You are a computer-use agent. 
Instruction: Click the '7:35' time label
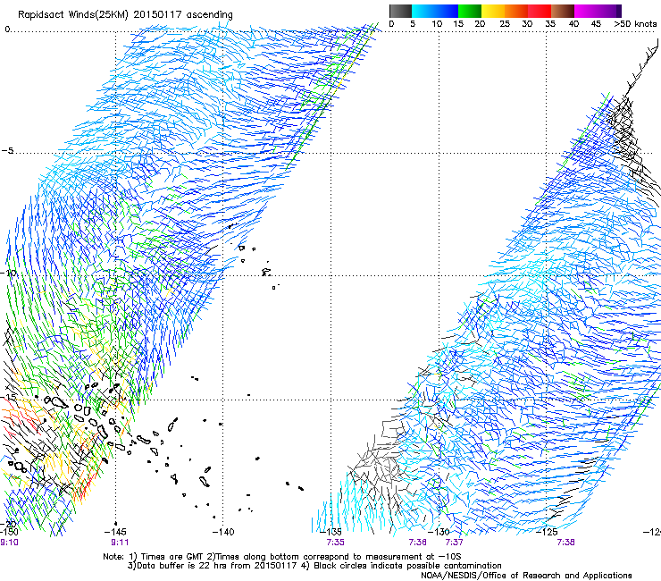[336, 543]
